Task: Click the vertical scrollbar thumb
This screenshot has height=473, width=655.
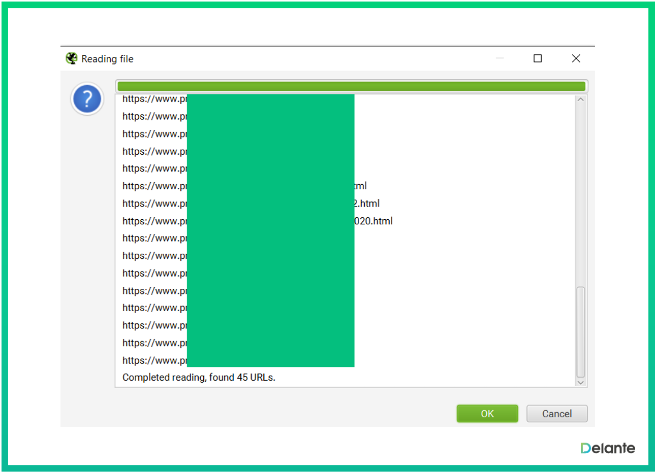Action: pos(580,332)
